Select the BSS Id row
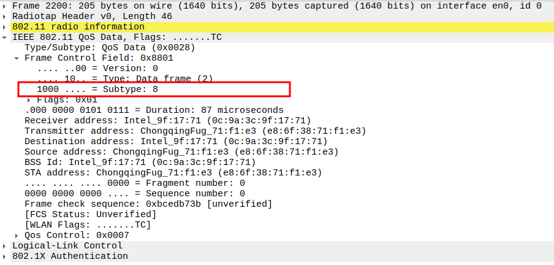The height and width of the screenshot is (265, 554). click(139, 162)
